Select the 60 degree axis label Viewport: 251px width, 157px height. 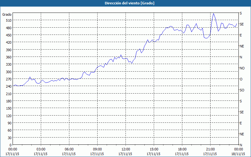click(10, 131)
